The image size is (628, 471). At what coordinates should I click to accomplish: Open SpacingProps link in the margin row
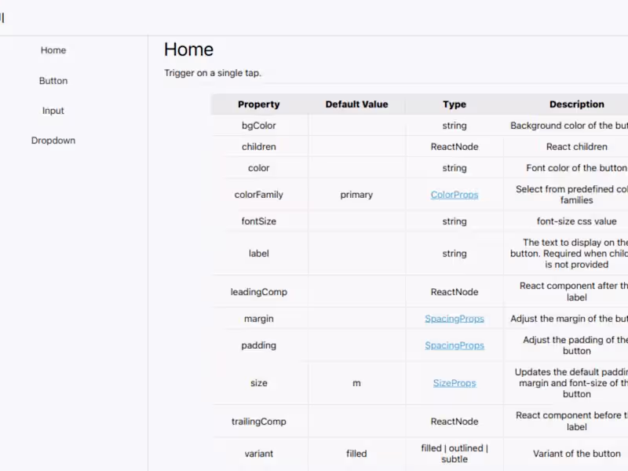[x=455, y=319]
